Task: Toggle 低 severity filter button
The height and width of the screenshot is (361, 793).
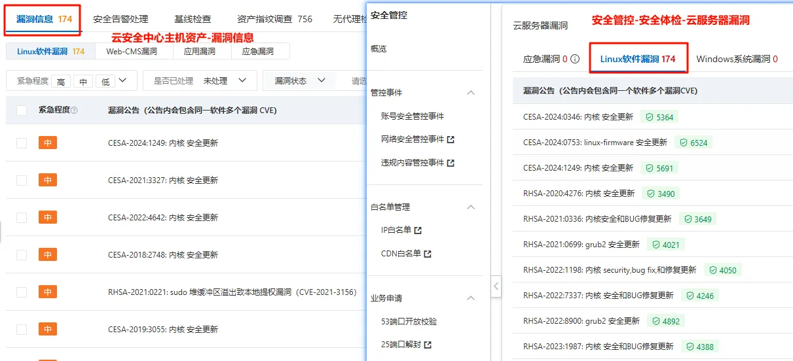Action: (x=105, y=81)
